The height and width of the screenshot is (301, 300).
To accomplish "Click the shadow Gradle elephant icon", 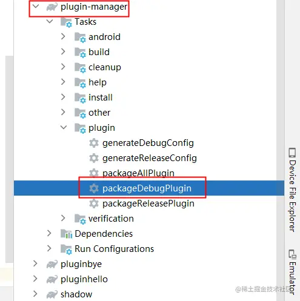I will (52, 294).
